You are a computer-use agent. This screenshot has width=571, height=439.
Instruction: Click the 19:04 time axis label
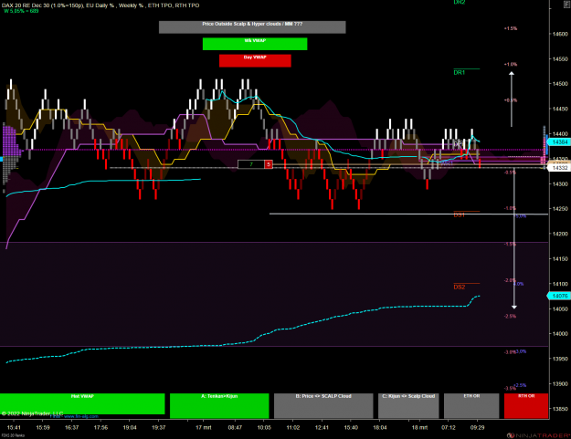click(130, 428)
